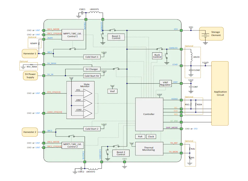Click the LBOOST1 inductor symbol

click(95, 12)
